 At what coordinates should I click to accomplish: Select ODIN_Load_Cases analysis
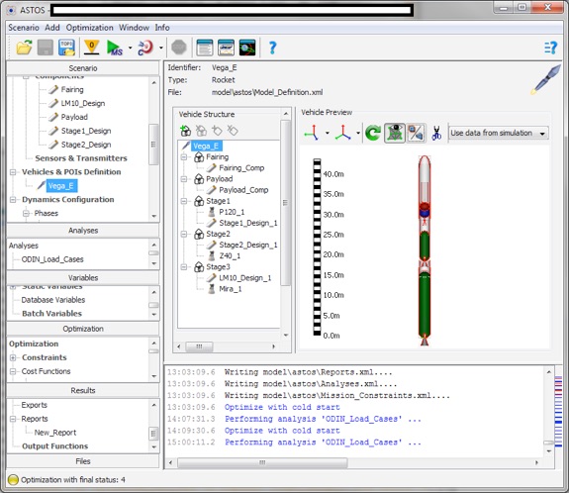point(52,259)
